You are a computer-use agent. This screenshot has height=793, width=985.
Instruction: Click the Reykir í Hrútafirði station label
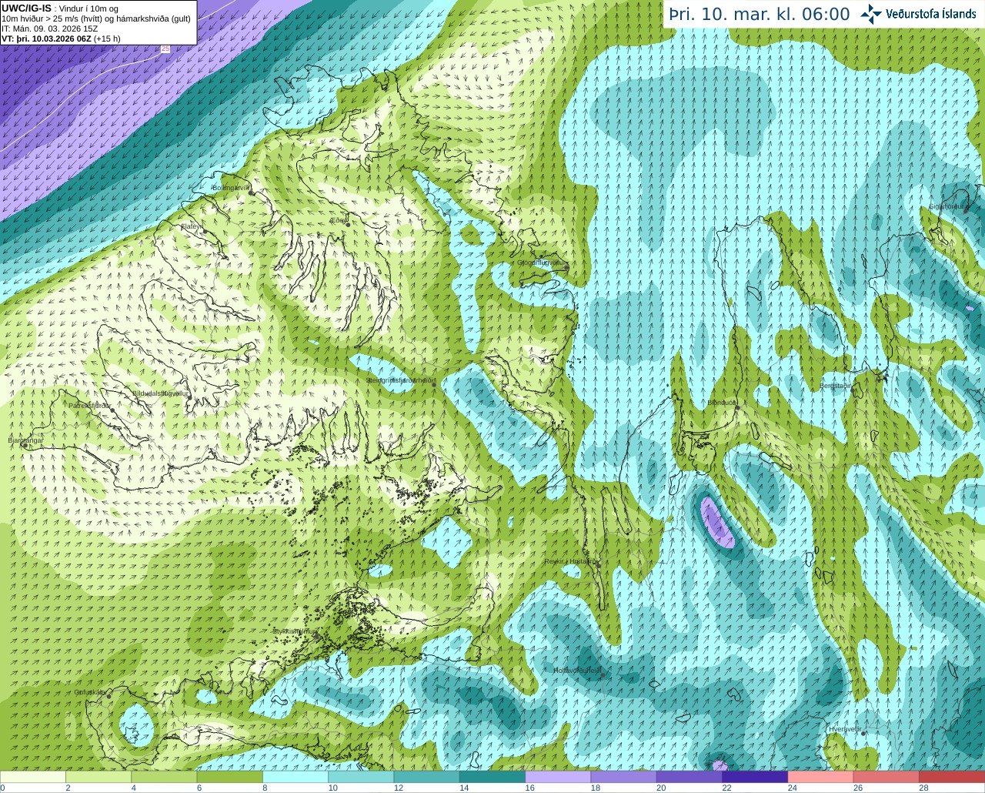(571, 561)
